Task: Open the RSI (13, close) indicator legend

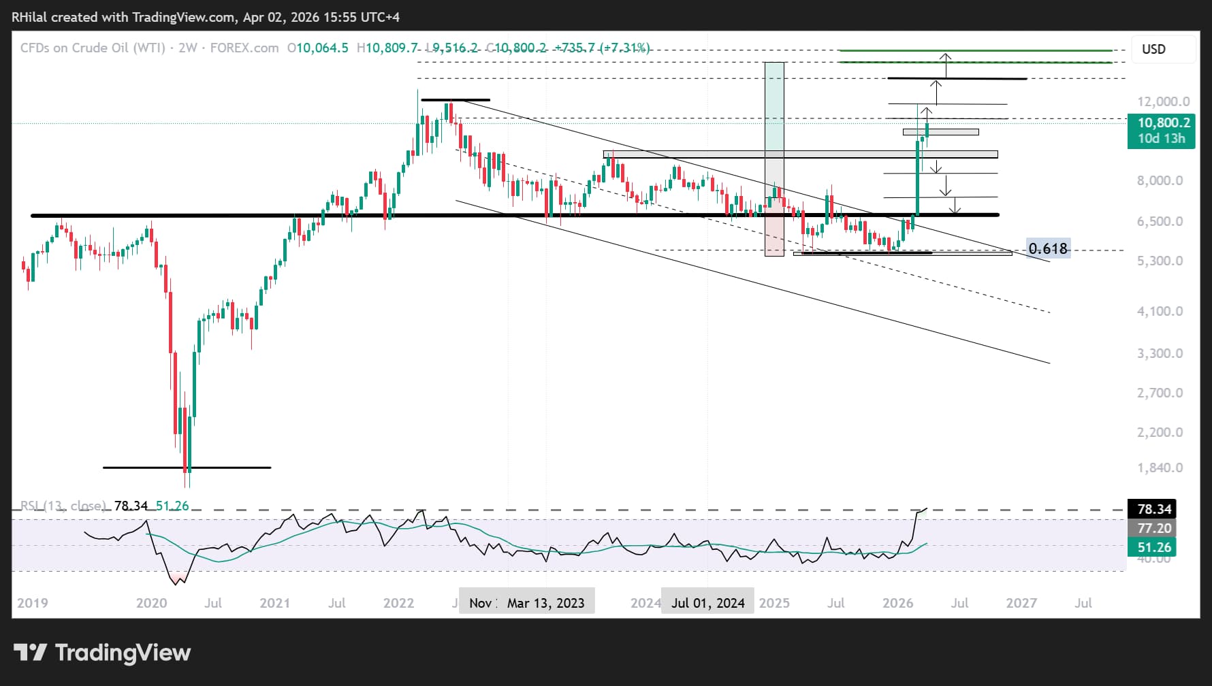Action: (63, 506)
